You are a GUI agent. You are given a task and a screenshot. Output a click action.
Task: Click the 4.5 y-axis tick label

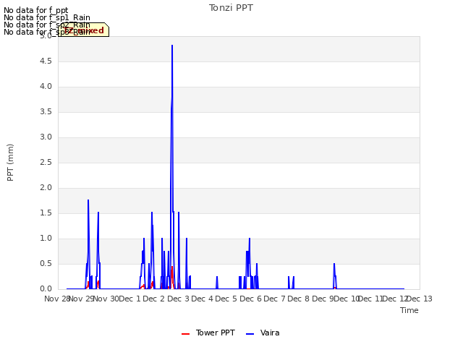[x=46, y=61]
